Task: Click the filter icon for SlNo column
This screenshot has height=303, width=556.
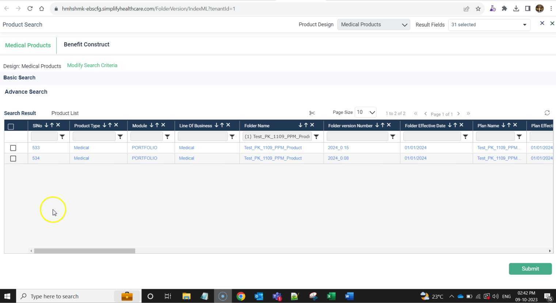Action: (62, 137)
